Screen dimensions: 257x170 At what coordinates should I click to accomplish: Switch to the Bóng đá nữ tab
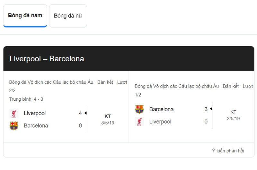coord(68,16)
